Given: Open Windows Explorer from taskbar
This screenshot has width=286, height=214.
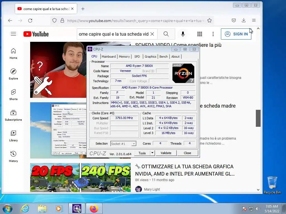Looking at the screenshot, I should (x=42, y=208).
